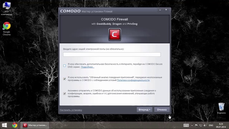
Task: Open the network tray icon
Action: pos(201,125)
